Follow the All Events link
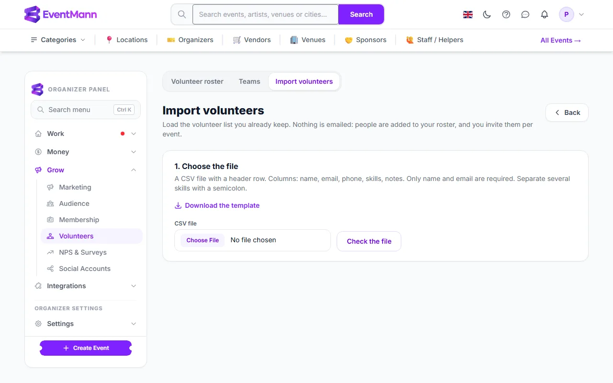This screenshot has width=613, height=383. pyautogui.click(x=561, y=40)
